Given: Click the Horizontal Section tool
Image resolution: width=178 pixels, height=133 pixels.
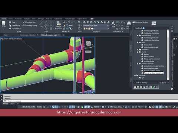Looking at the screenshot, I should tap(140, 22).
